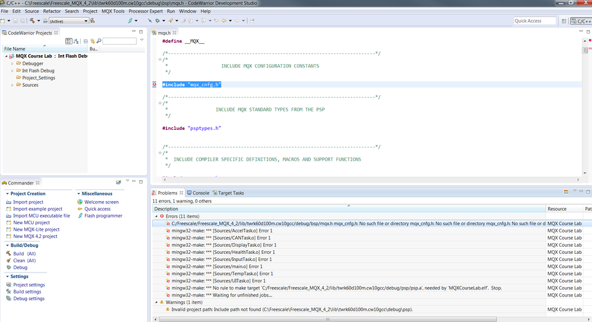
Task: Open the Flash programmer link
Action: (x=103, y=216)
